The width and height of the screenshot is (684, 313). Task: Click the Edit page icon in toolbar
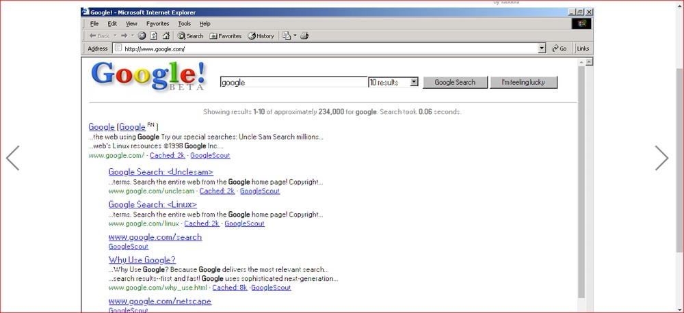pos(287,36)
